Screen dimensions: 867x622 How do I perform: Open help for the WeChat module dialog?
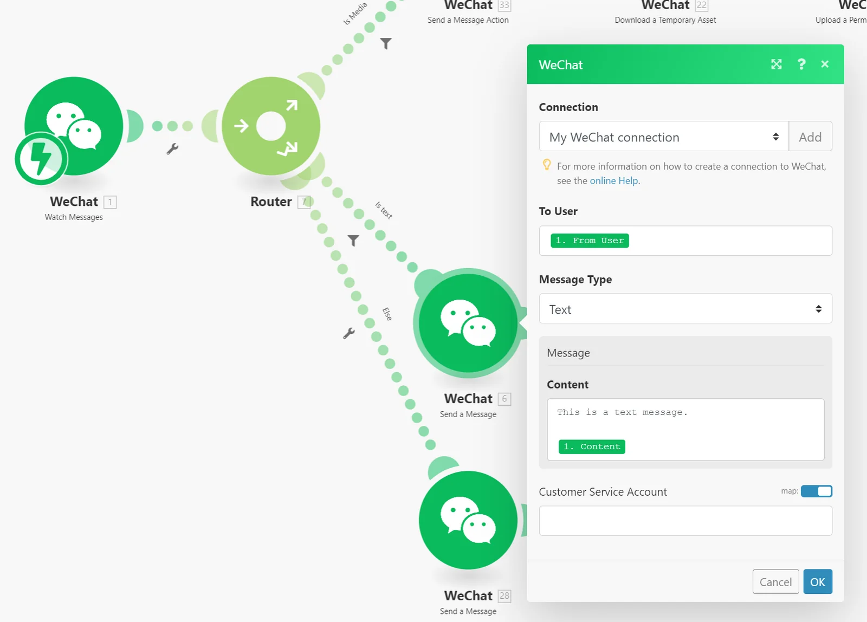click(801, 64)
